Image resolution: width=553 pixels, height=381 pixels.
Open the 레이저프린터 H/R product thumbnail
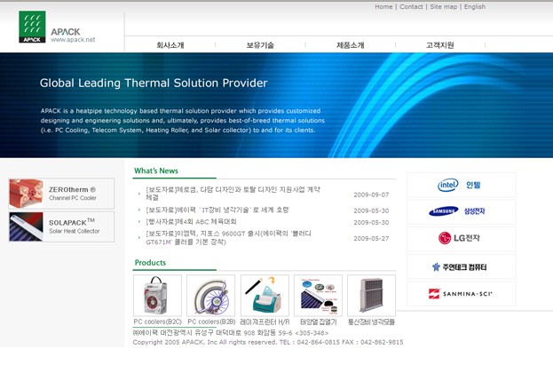[x=265, y=296]
